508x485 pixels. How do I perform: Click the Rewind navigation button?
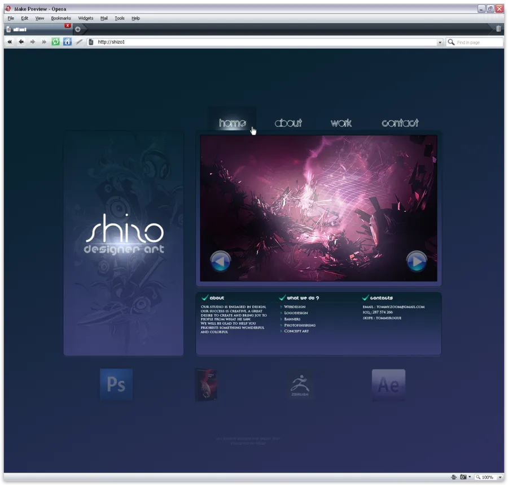tap(10, 42)
